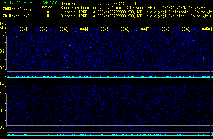Click the 0347 time marker
The width and height of the screenshot is (213, 139).
point(145,29)
